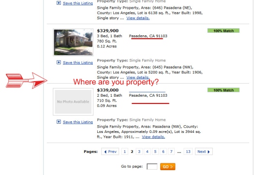
Task: Click the Prev page button
Action: coord(110,151)
